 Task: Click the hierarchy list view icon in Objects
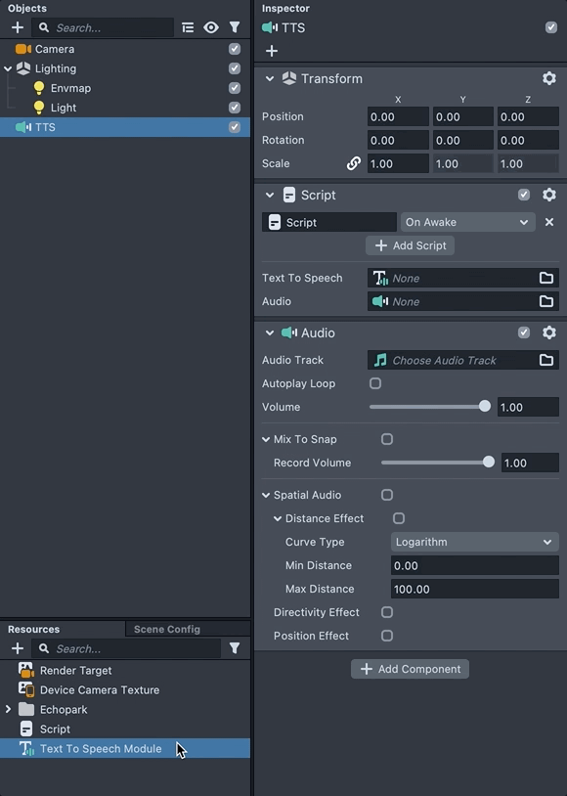(x=188, y=27)
